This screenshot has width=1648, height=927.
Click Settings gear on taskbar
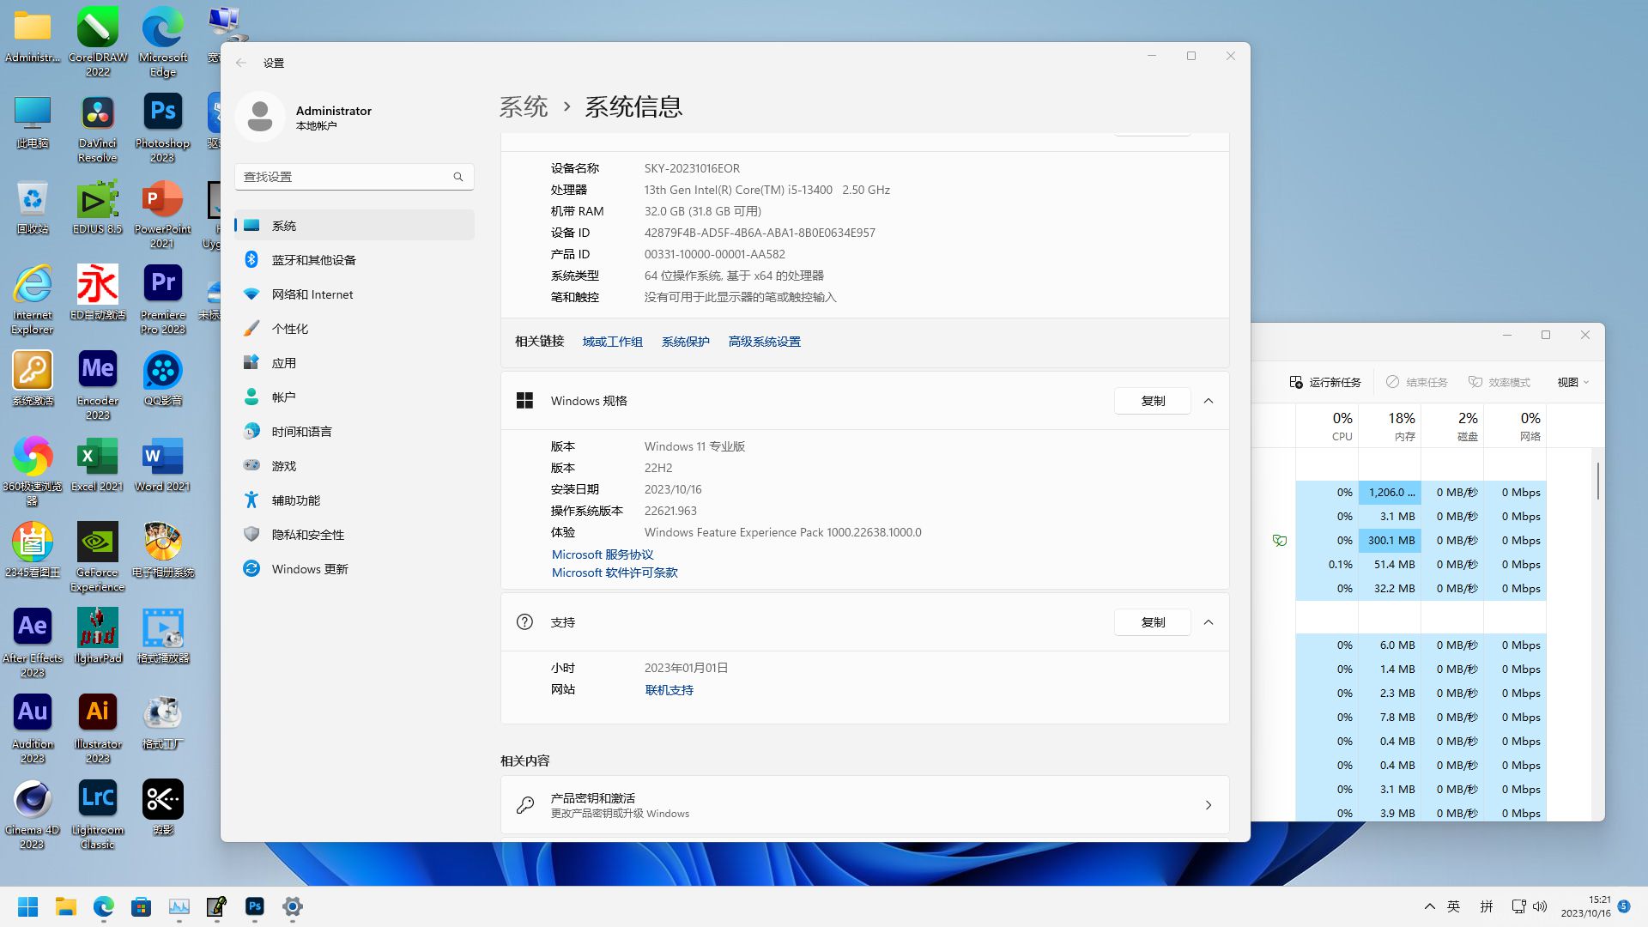coord(293,906)
